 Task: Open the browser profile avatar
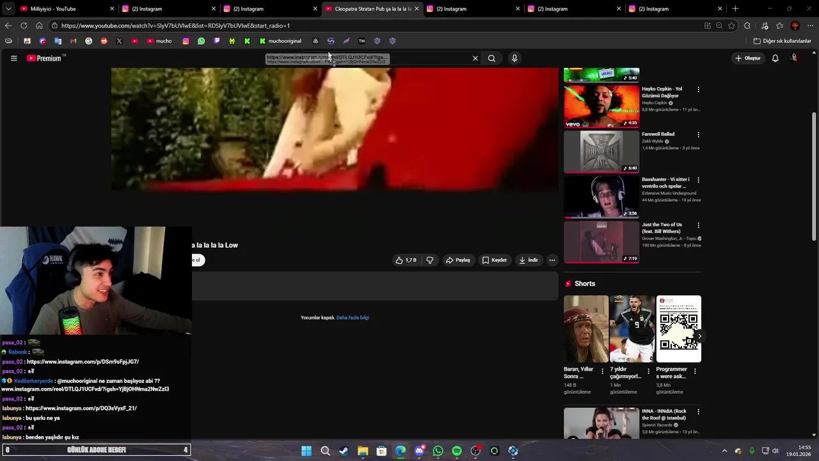[x=795, y=26]
